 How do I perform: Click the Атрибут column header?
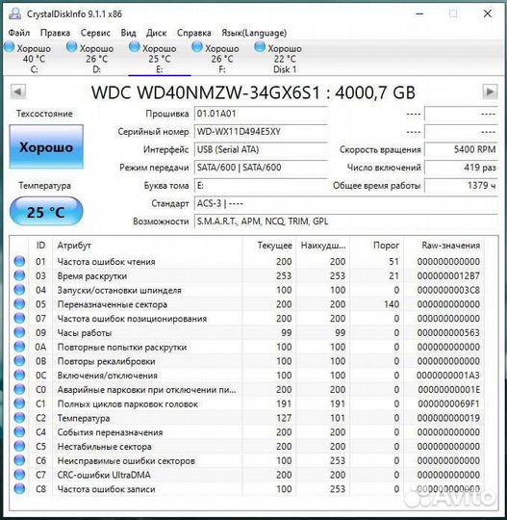coord(147,246)
